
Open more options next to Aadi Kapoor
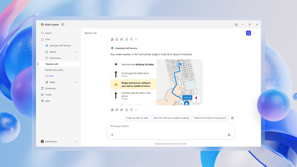pos(76,141)
